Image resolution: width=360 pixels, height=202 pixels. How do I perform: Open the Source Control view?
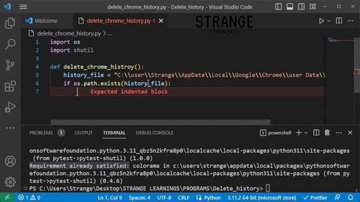tap(10, 65)
